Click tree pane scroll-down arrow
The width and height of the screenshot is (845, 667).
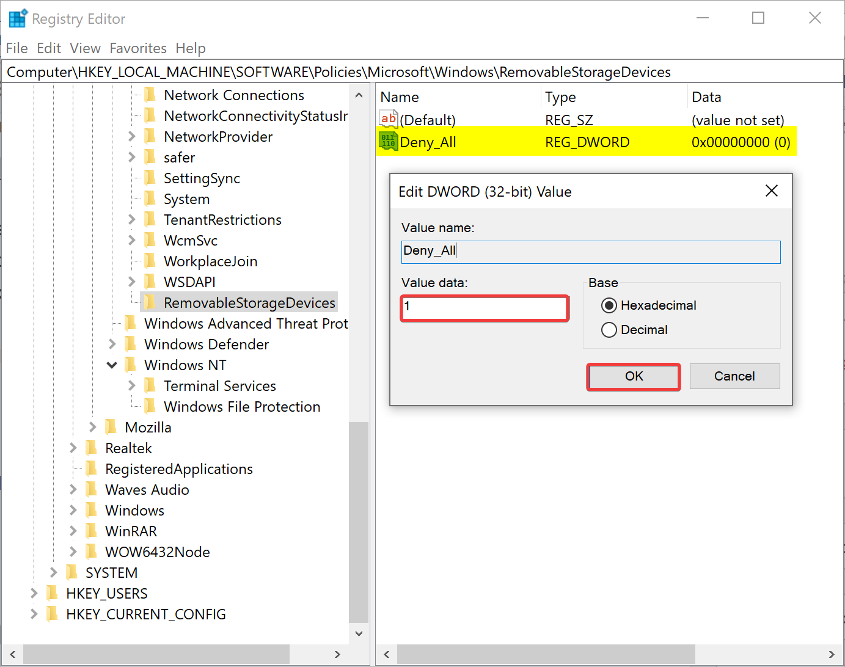tap(359, 633)
